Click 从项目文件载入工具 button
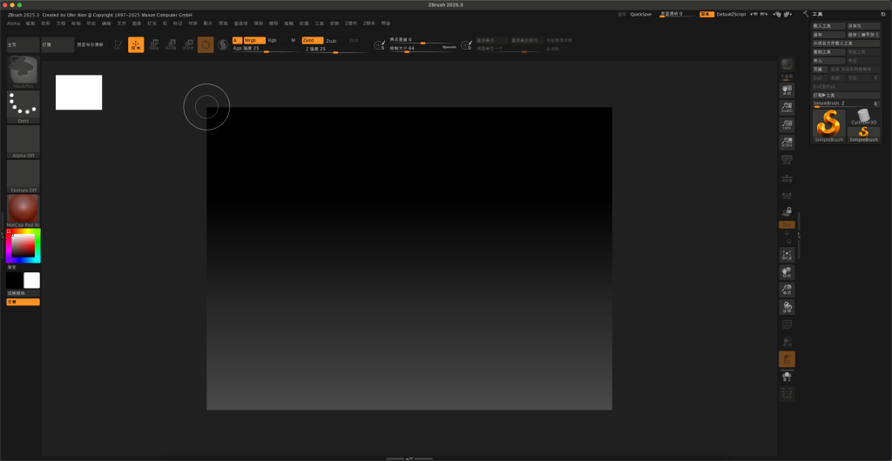This screenshot has width=892, height=461. pos(846,43)
